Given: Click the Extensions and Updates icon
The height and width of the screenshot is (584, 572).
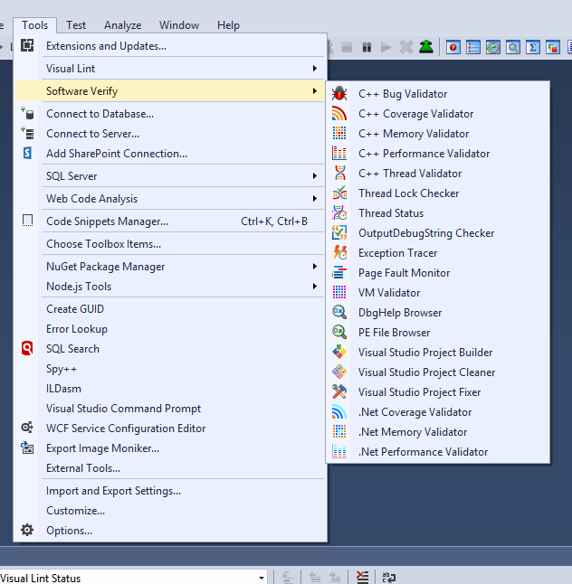Looking at the screenshot, I should (27, 45).
